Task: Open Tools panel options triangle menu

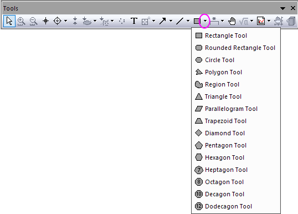Action: click(283, 8)
